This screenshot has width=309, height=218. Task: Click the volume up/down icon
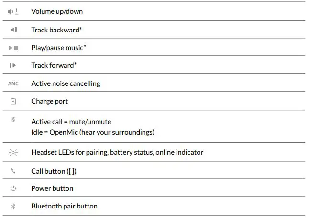coord(13,11)
